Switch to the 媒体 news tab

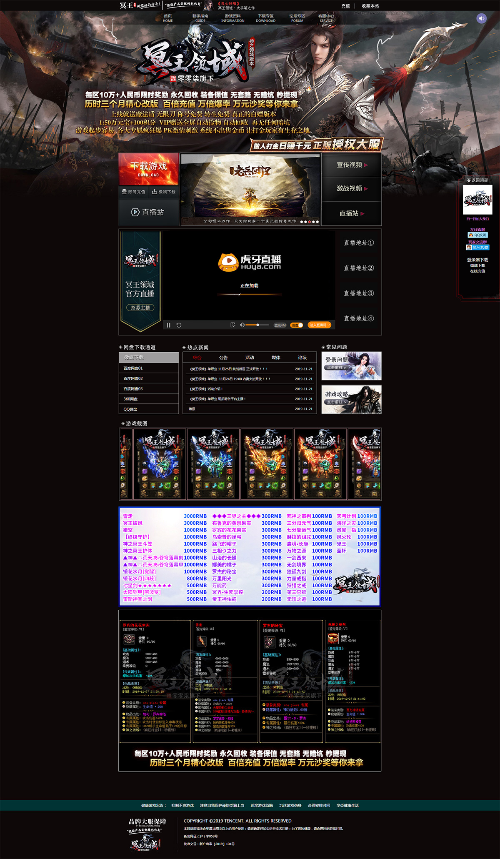(276, 358)
